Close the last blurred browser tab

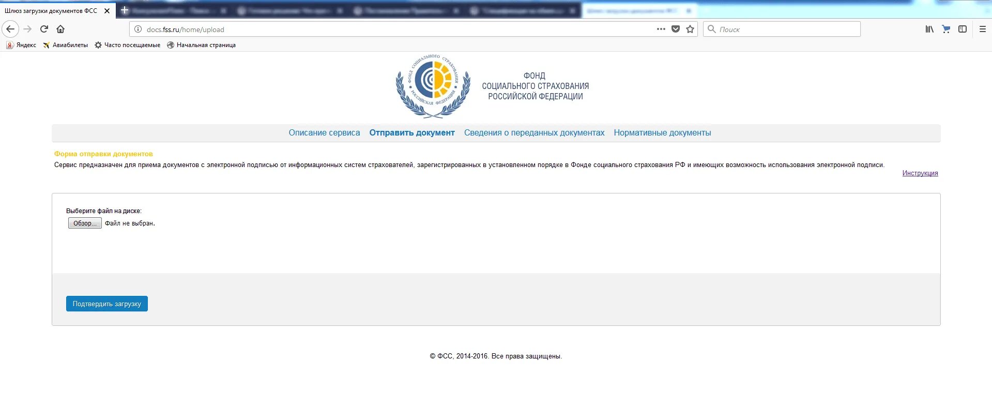[689, 11]
